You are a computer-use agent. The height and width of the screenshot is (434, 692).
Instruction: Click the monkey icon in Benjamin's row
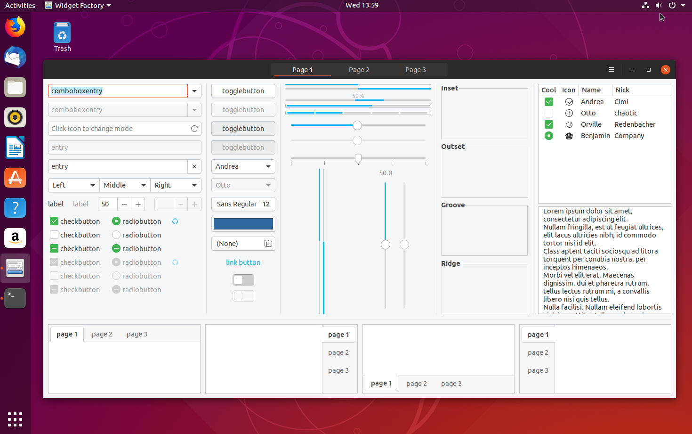(569, 135)
